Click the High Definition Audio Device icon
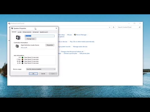 point(17,46)
